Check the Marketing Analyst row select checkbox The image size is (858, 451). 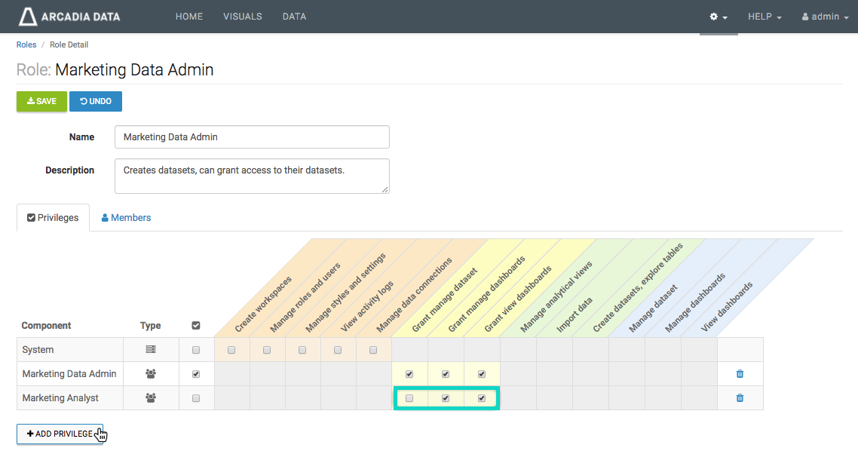[196, 398]
